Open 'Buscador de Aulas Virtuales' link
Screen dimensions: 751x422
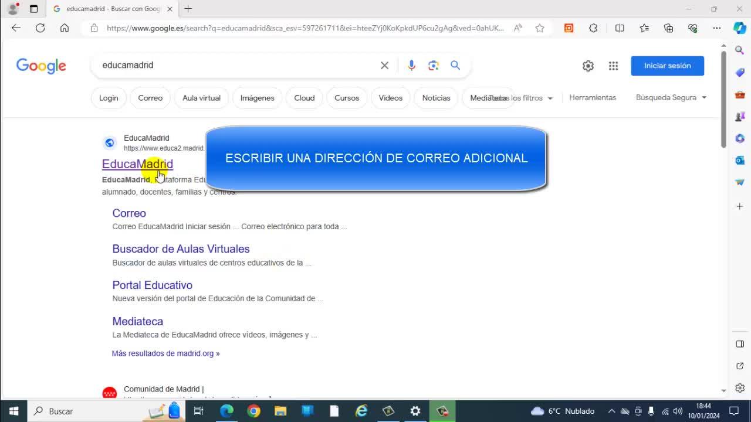181,249
